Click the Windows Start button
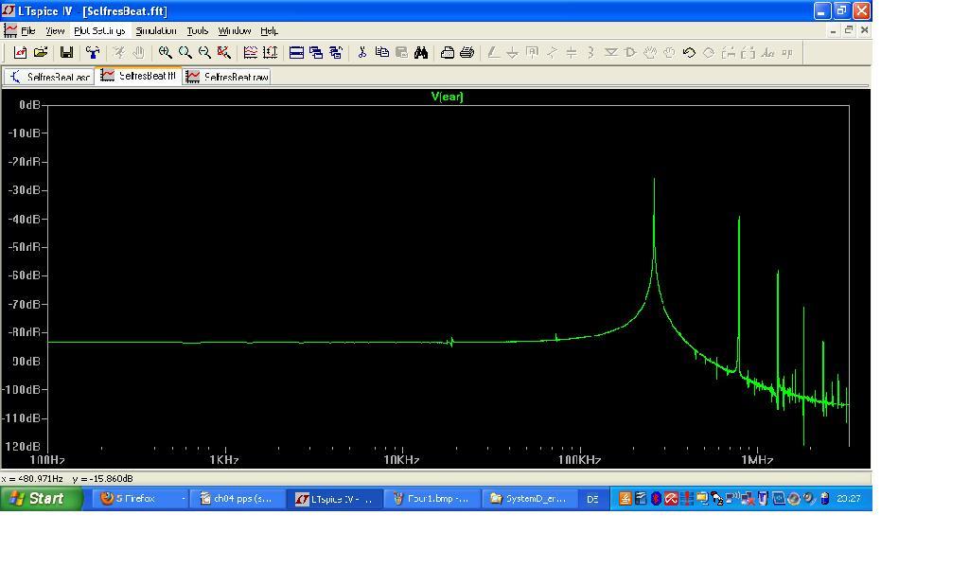The image size is (969, 568). (x=42, y=498)
